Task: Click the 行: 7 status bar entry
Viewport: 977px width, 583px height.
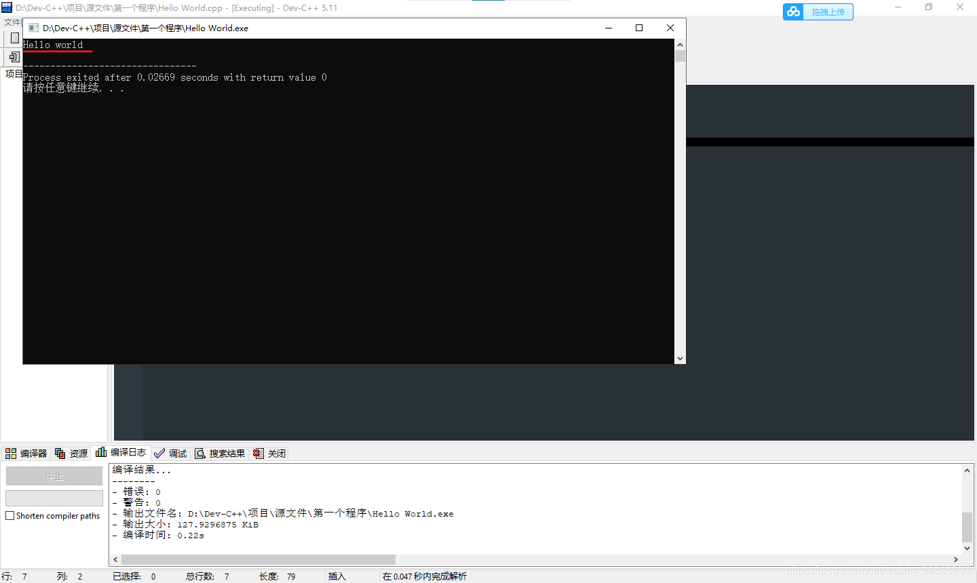Action: point(15,576)
